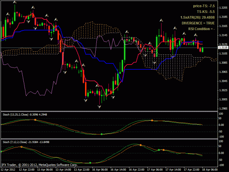The height and width of the screenshot is (172, 229).
Task: Click the 1.3185 price axis label
Action: click(x=223, y=17)
